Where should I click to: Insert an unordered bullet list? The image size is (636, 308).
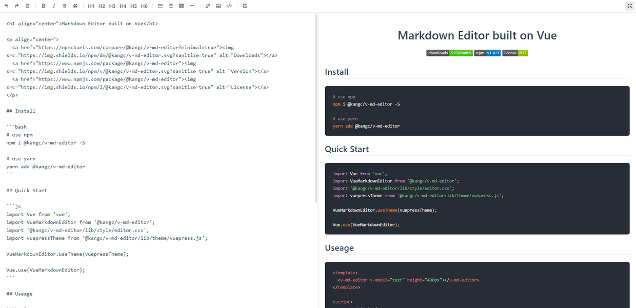[x=160, y=6]
